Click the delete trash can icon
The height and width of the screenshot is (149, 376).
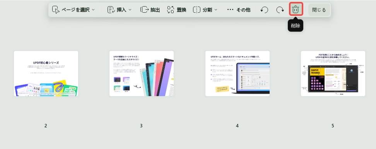296,10
